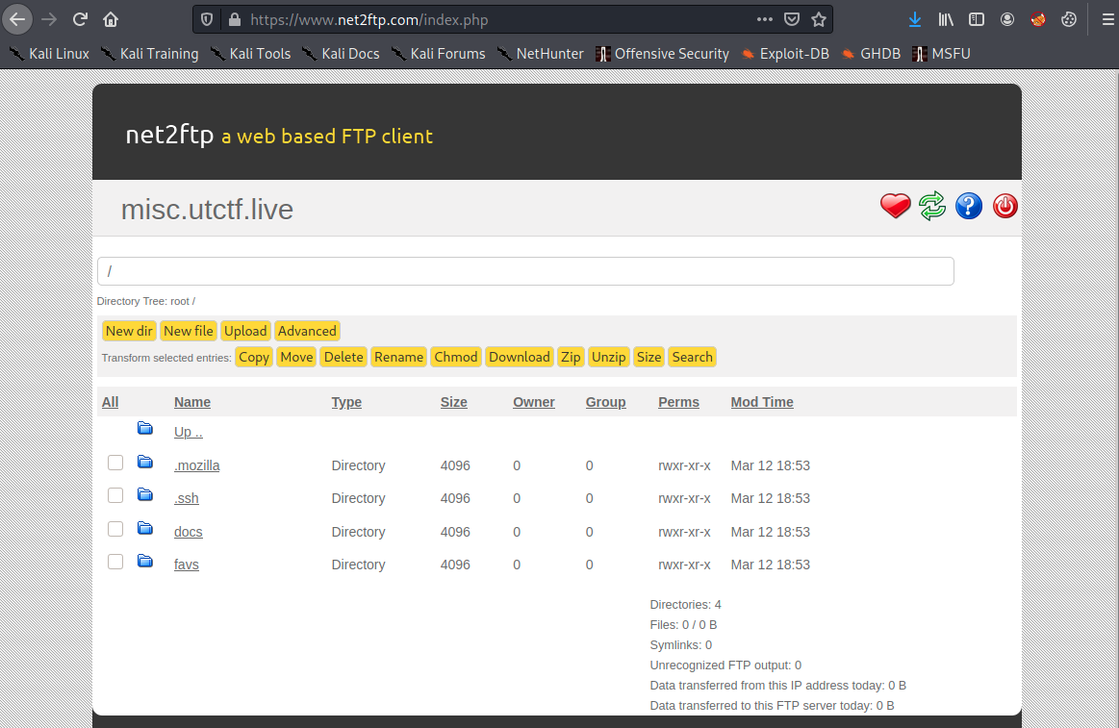Toggle the browser sidebar icon
Screen dimensions: 1119x728
977,19
